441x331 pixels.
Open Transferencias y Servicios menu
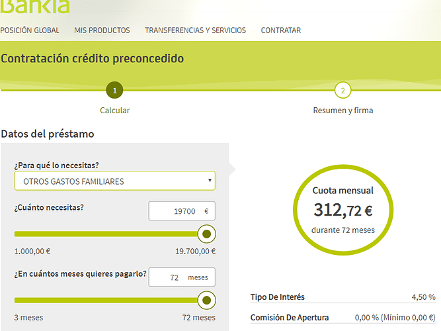coord(195,30)
